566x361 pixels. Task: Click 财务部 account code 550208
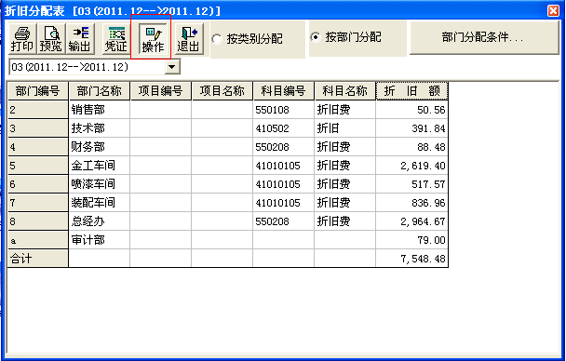coord(283,147)
